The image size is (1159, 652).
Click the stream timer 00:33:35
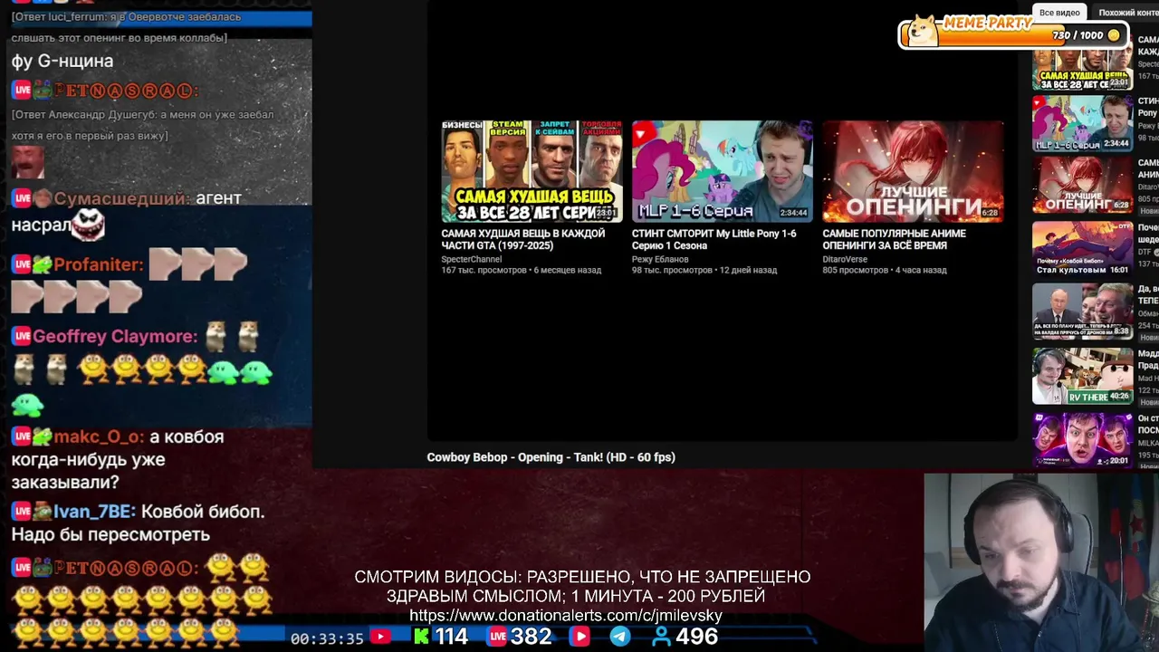coord(327,638)
